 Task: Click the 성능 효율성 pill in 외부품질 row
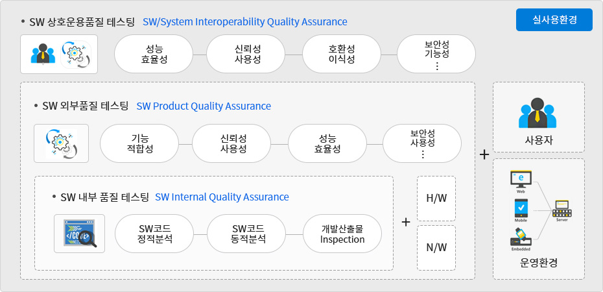pyautogui.click(x=327, y=143)
